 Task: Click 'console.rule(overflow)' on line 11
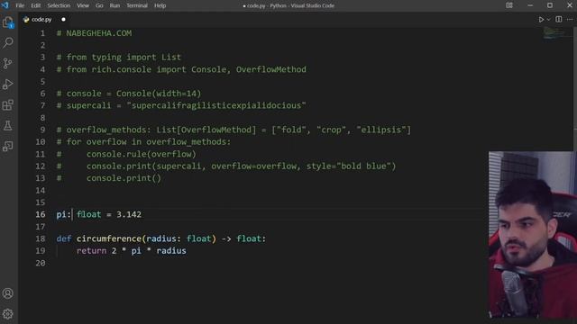click(x=142, y=154)
